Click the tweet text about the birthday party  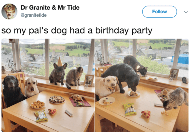[77, 30]
